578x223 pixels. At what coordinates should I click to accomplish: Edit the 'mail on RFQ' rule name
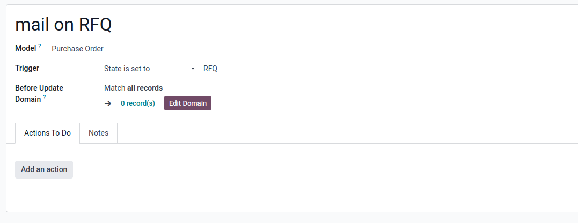pos(63,25)
